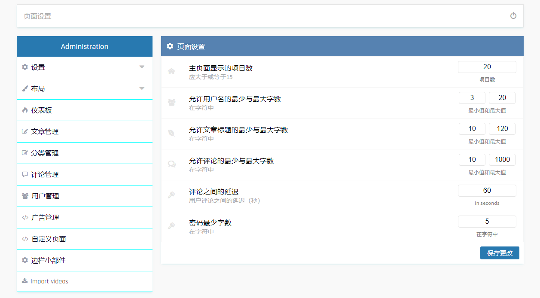Go to 分类管理 in the sidebar
The image size is (540, 298).
85,153
